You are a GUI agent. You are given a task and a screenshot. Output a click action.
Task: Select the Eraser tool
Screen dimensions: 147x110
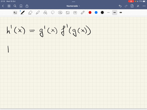[x=30, y=13]
